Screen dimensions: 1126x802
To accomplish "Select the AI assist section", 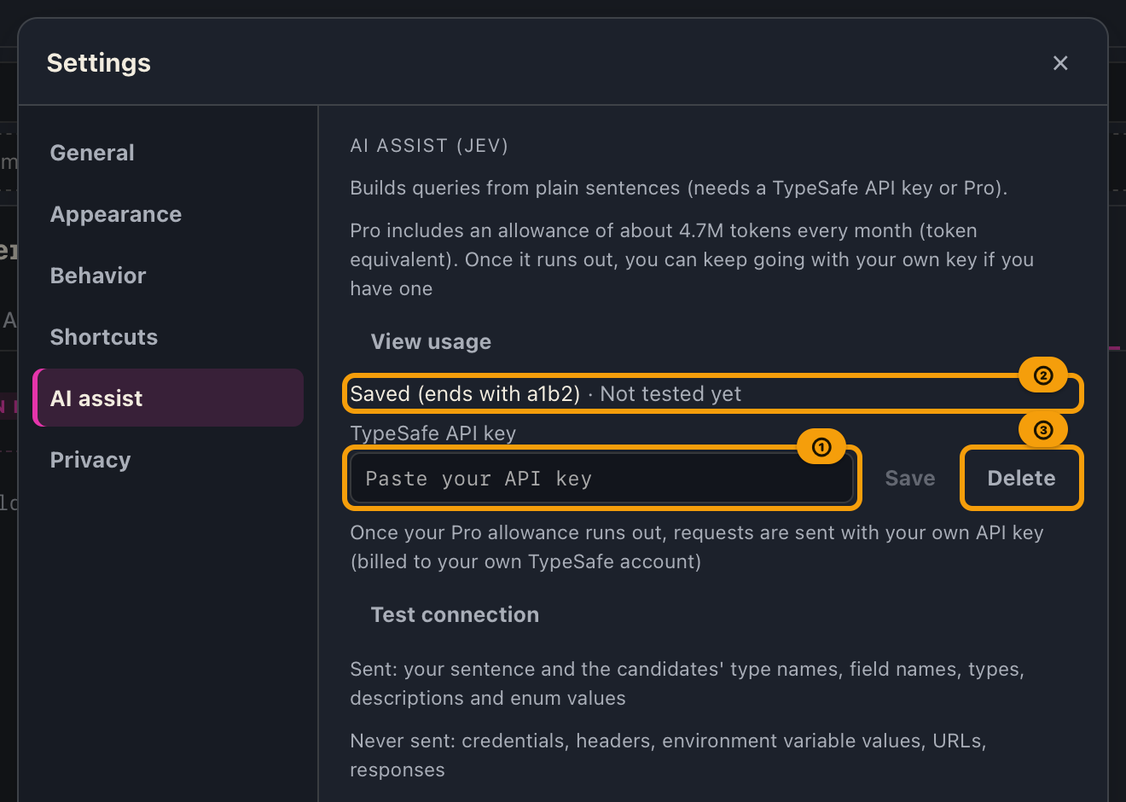I will [168, 398].
